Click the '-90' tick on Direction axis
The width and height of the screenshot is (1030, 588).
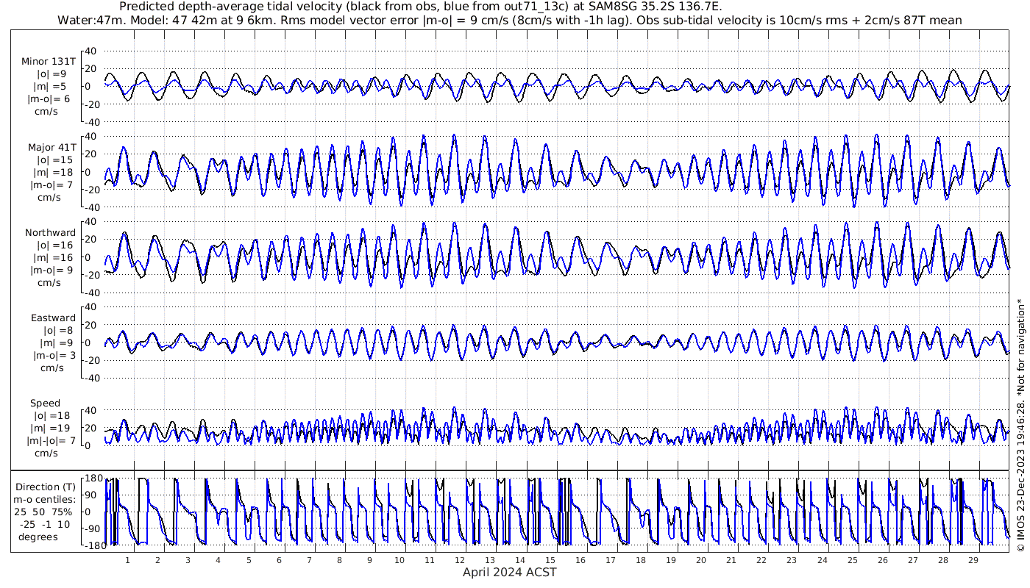[92, 528]
